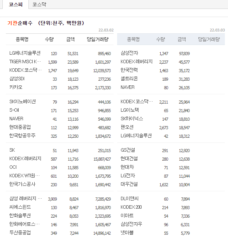Select the 51,531 amount cell
228x239 pixels.
pos(73,54)
